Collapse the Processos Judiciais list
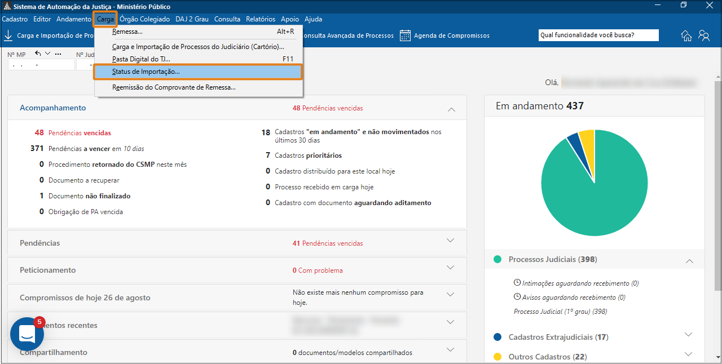Screen dimensions: 722x364 pos(689,261)
